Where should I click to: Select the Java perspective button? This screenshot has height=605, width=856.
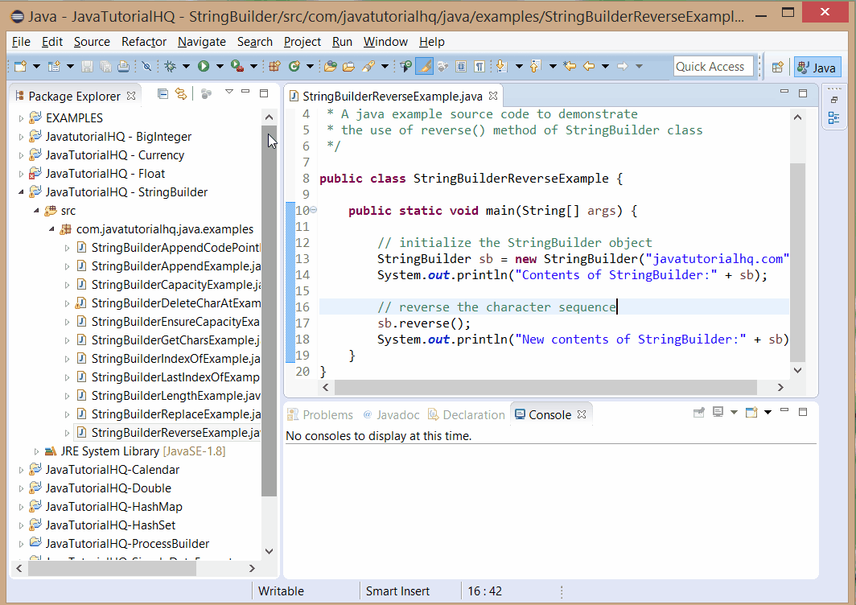tap(817, 67)
